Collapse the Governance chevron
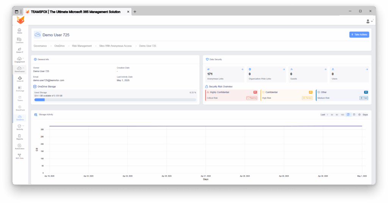Screen dimensions: 388x203 point(23,68)
